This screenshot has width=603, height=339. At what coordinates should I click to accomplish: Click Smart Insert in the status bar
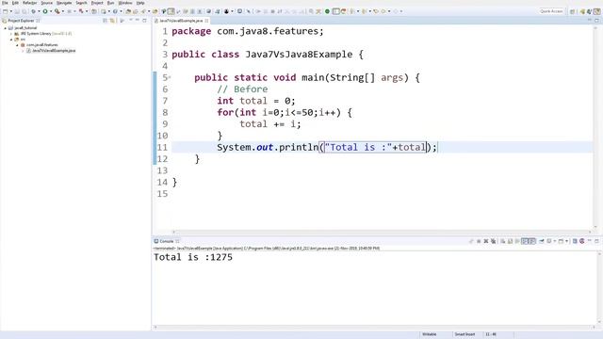(464, 334)
